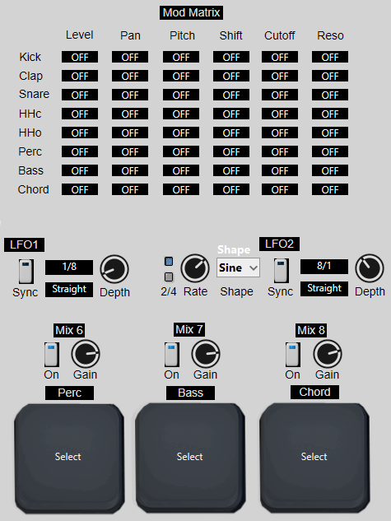Click the Mod Matrix header tab
391x521 pixels.
tap(191, 12)
